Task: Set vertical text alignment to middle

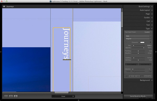Action: 146,76
